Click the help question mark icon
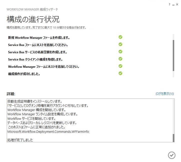 point(169,4)
